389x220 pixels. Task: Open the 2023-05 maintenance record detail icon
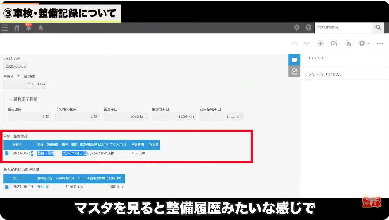tap(7, 154)
